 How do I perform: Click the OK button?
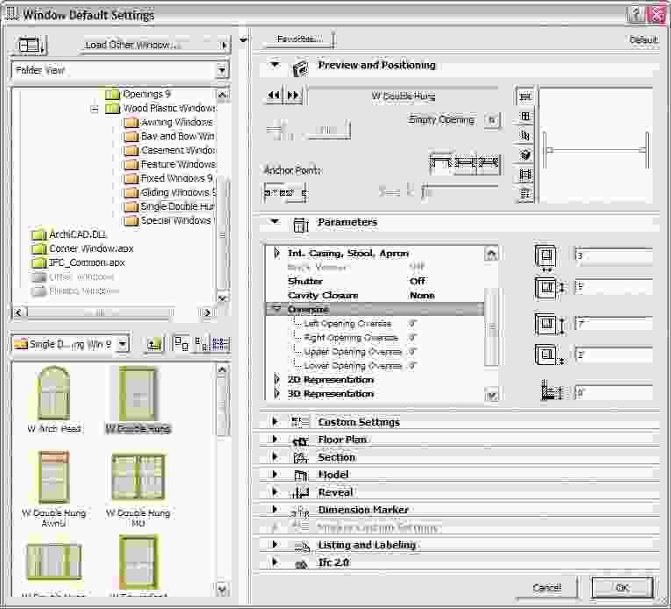click(x=622, y=587)
